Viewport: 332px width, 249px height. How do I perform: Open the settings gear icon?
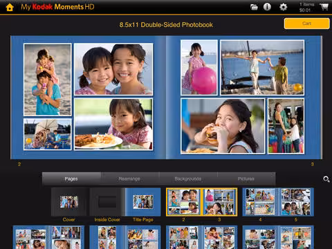click(x=283, y=7)
